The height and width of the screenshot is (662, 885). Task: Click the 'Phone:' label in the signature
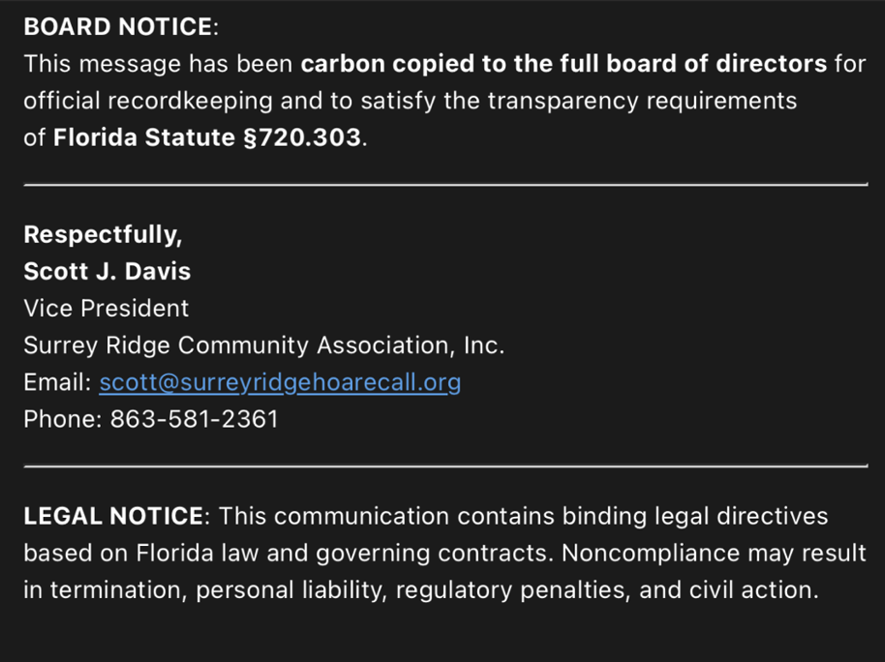pyautogui.click(x=63, y=419)
